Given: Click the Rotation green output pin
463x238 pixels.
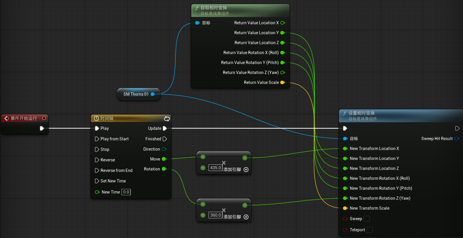Looking at the screenshot, I should [164, 169].
